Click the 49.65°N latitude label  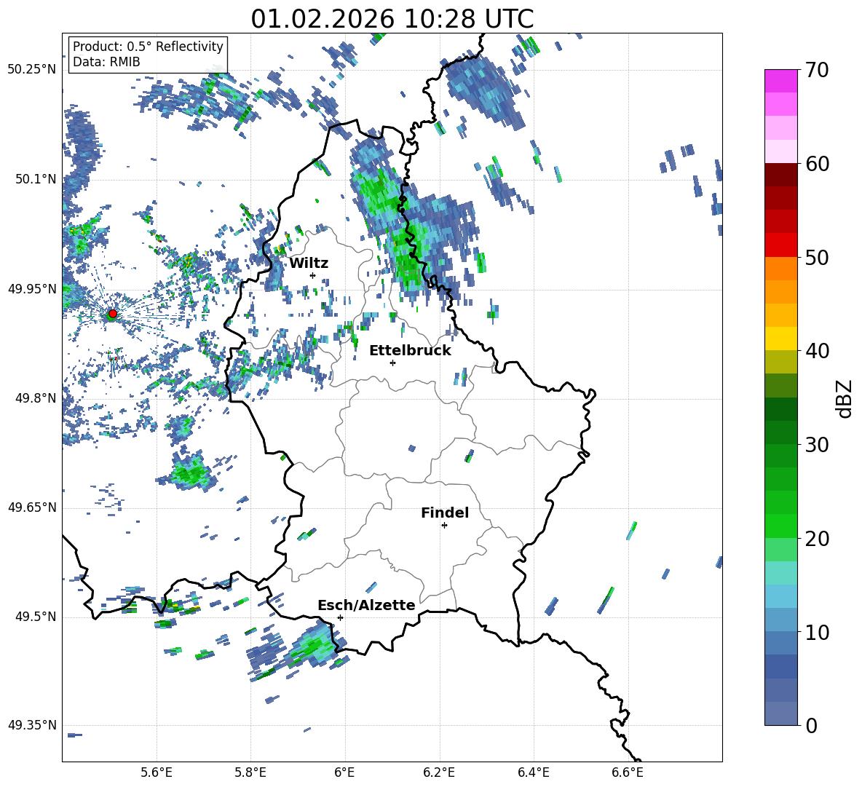[x=32, y=507]
